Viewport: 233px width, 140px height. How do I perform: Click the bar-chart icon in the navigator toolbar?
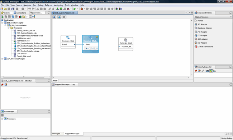click(20, 16)
